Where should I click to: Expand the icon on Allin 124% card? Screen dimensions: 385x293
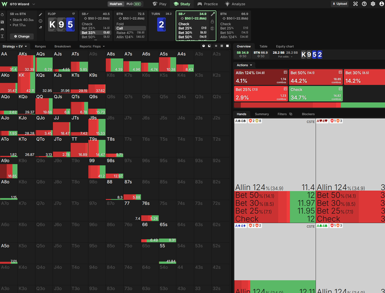click(x=285, y=73)
